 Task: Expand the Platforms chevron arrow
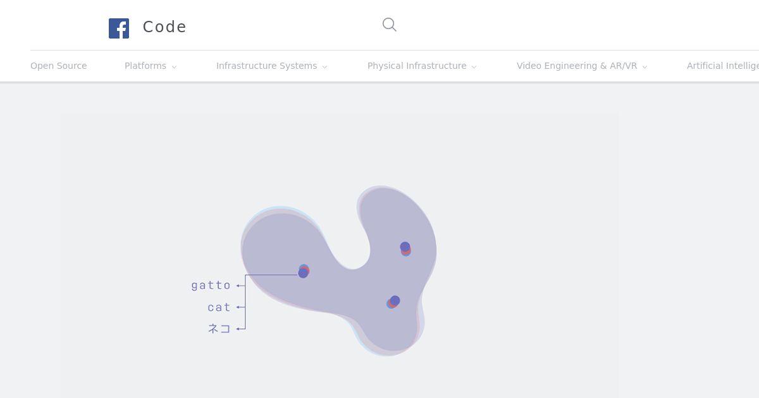click(174, 67)
